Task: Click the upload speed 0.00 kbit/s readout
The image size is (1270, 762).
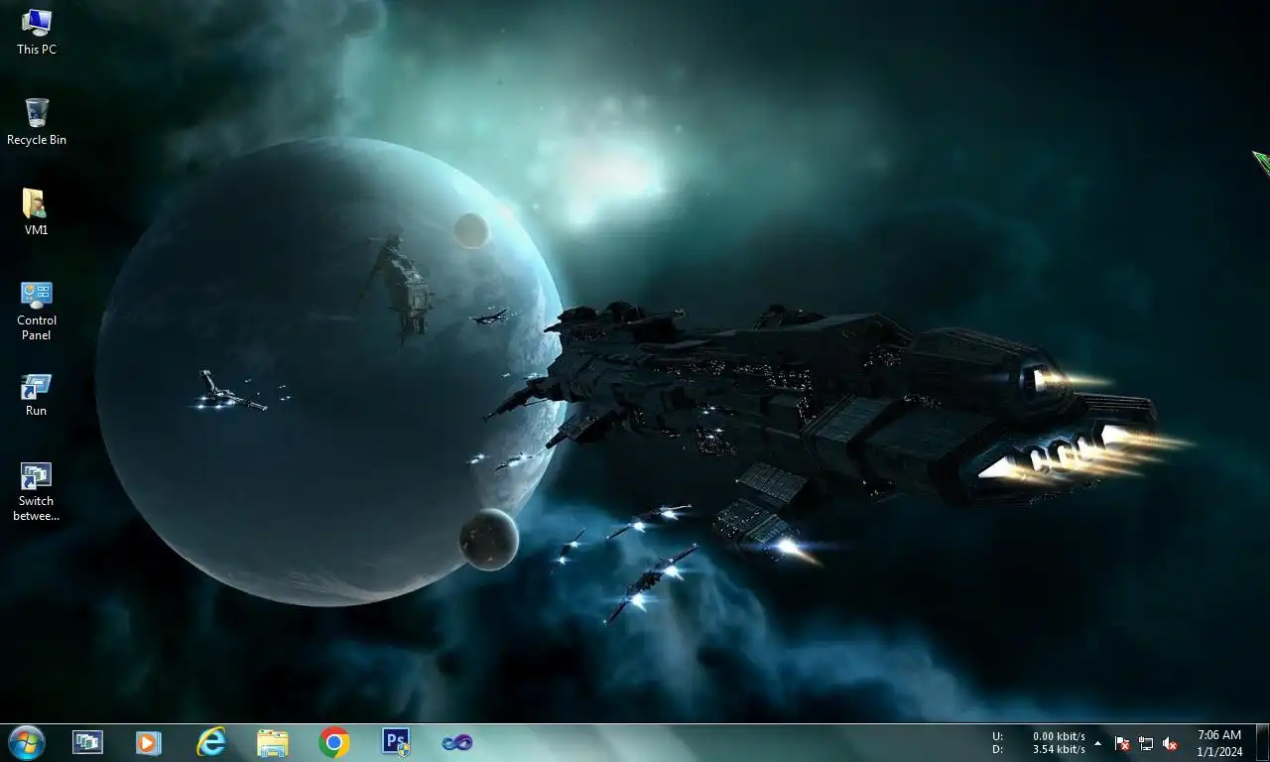Action: (x=1059, y=736)
